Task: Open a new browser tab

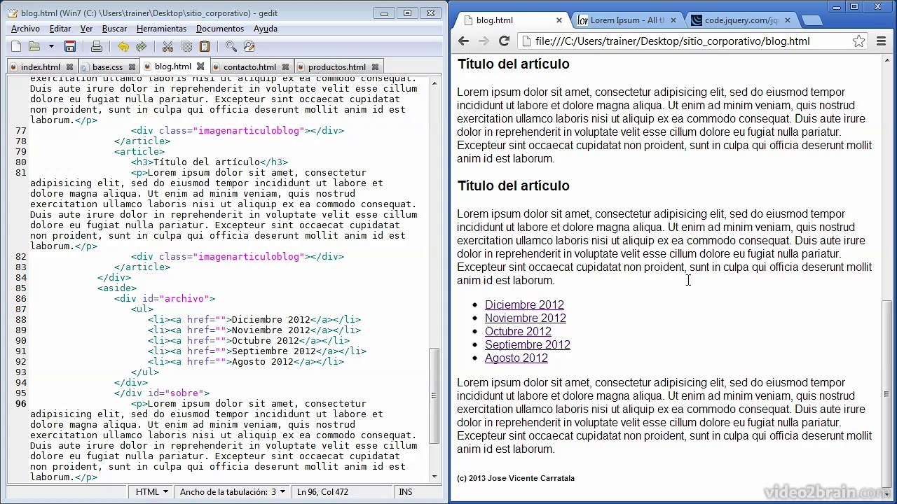Action: click(x=811, y=21)
